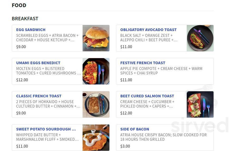Open Classic French Toast item
Screen dimensions: 243x151
point(39,96)
